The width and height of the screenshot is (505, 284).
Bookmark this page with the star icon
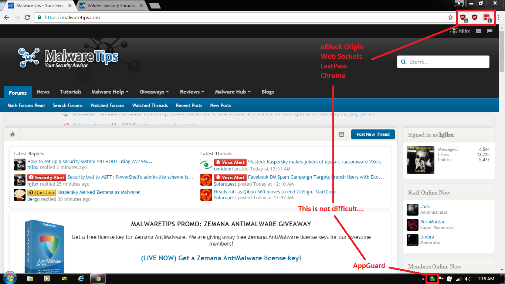451,17
